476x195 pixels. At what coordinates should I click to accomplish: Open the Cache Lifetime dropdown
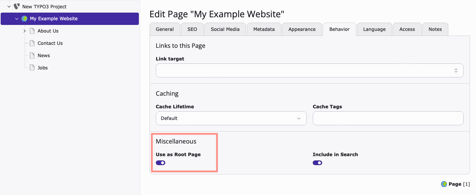(x=231, y=118)
